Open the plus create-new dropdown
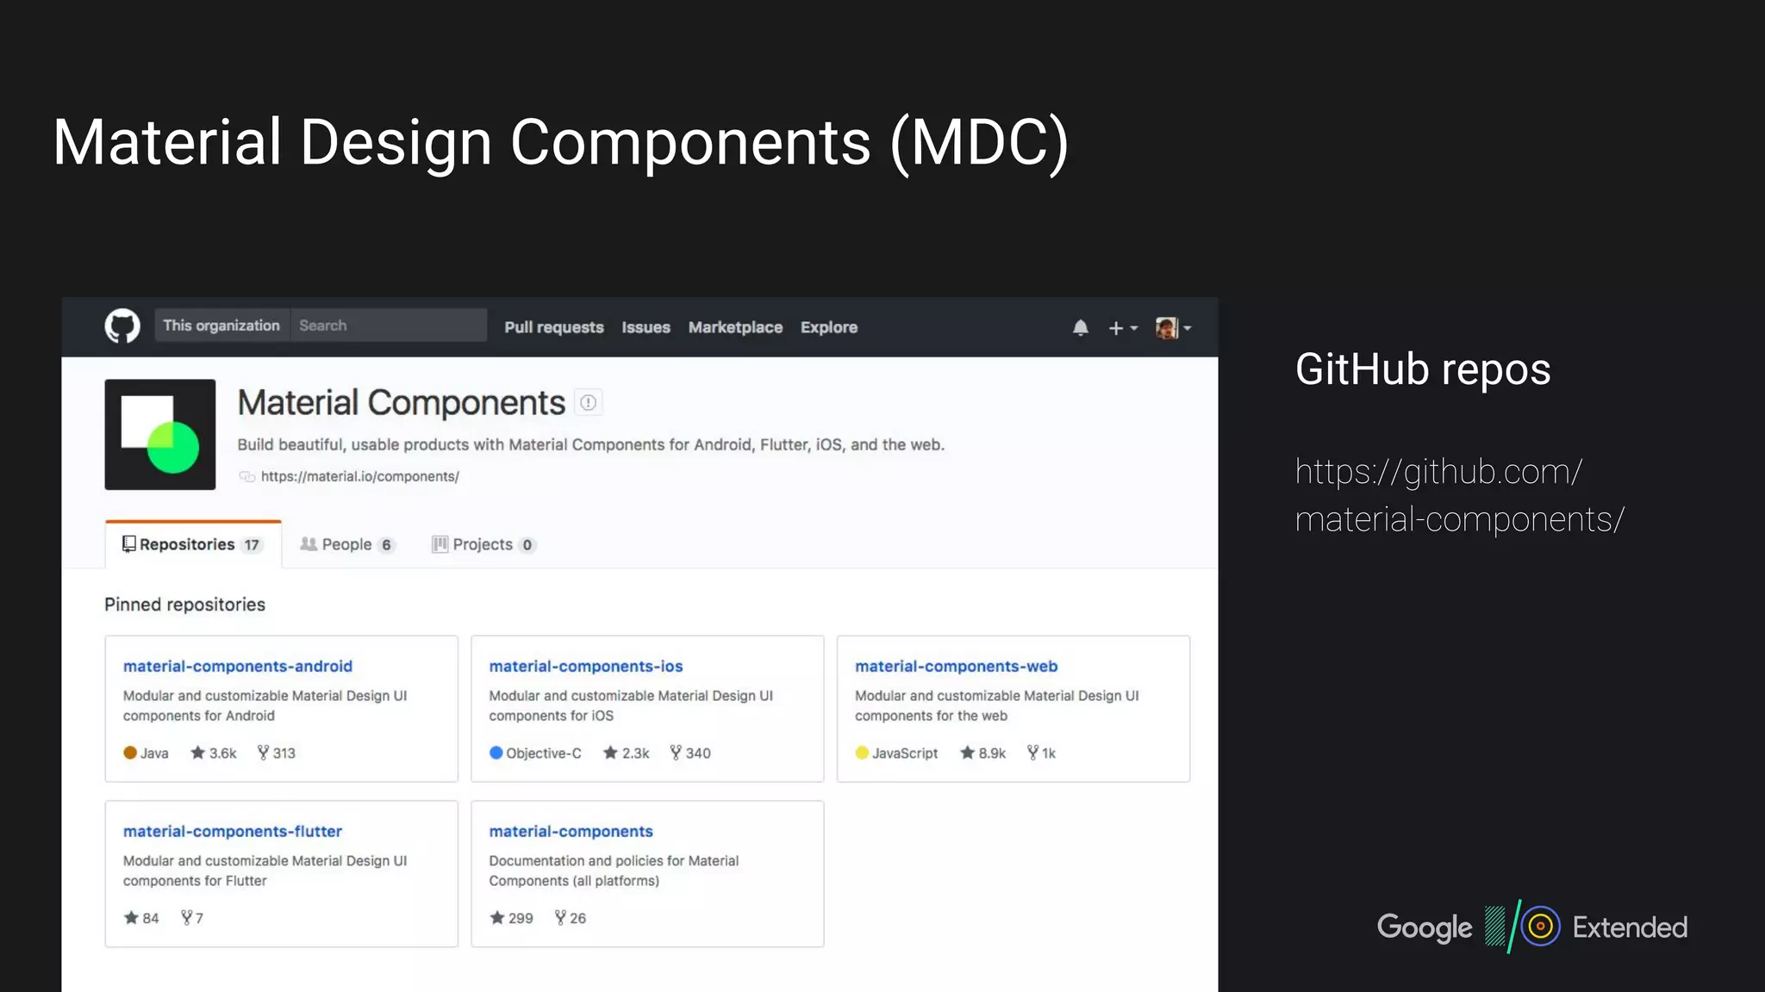The height and width of the screenshot is (992, 1765). coord(1123,328)
